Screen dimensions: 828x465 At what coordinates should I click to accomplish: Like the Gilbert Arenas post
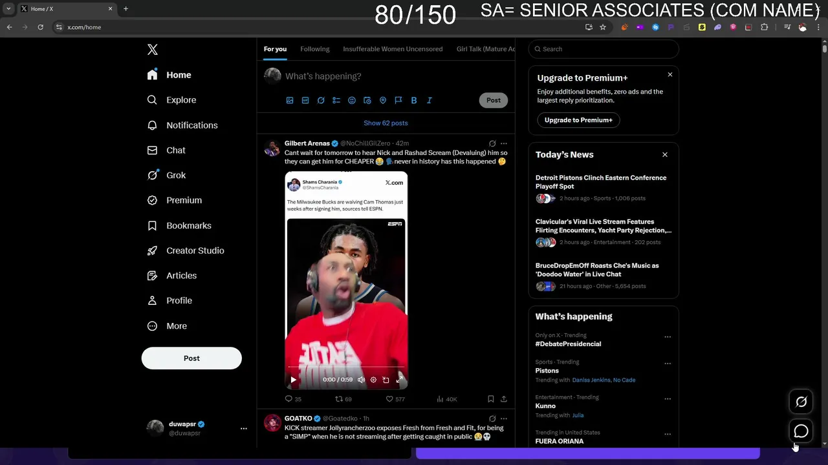click(x=395, y=399)
